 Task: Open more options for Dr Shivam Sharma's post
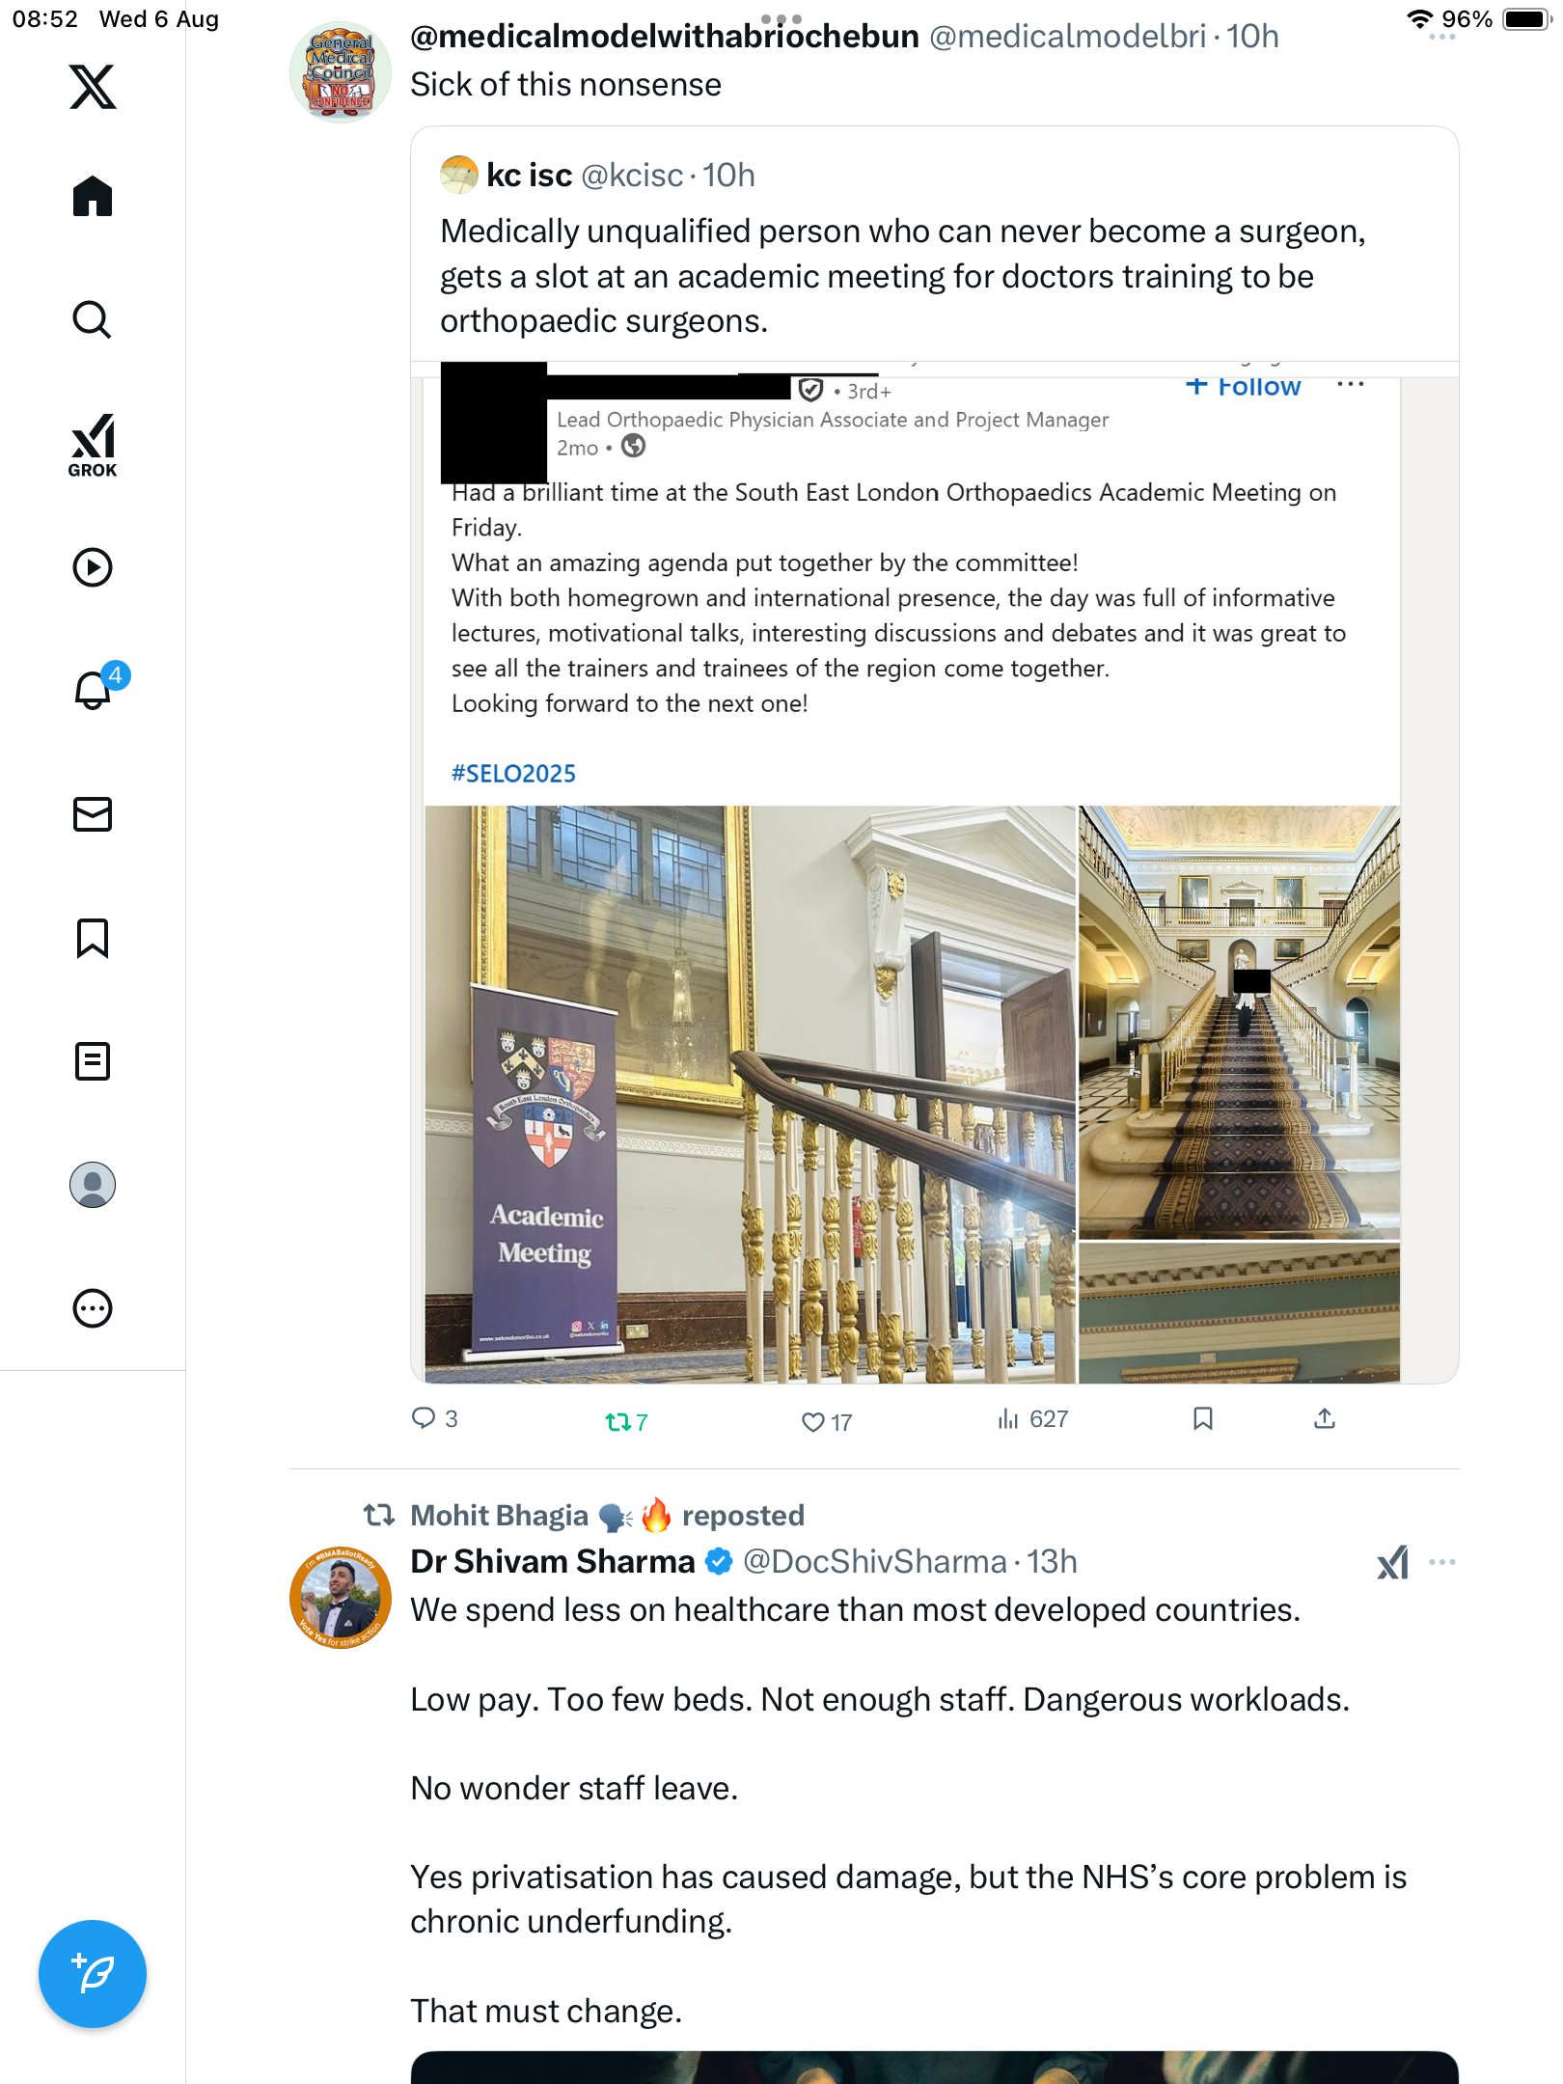pyautogui.click(x=1441, y=1562)
